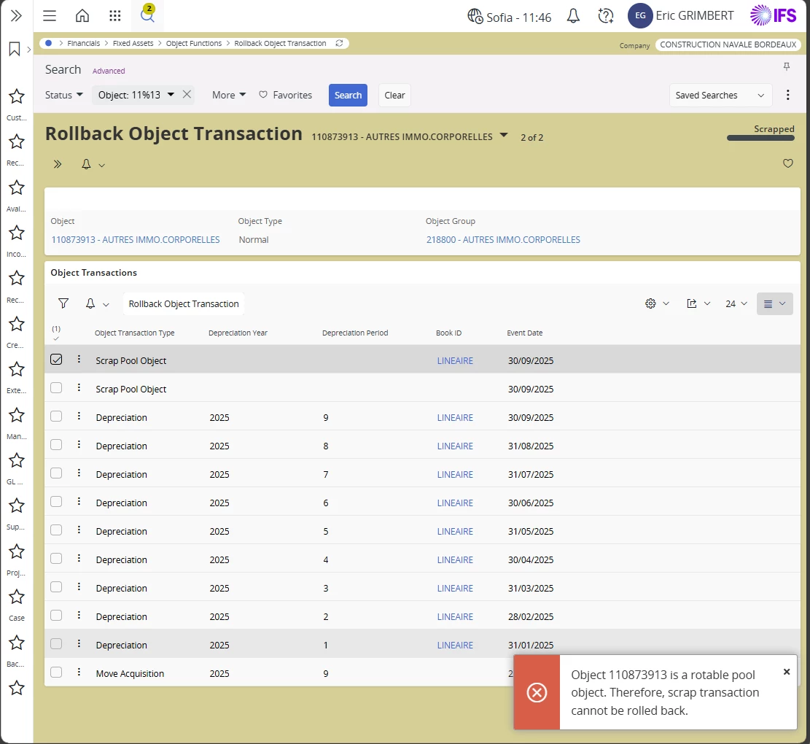Go to the home page icon
The width and height of the screenshot is (810, 744).
[x=82, y=16]
